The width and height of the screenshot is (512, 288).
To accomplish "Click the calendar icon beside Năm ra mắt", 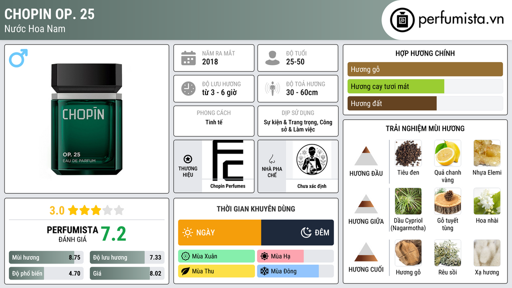I will coord(188,58).
